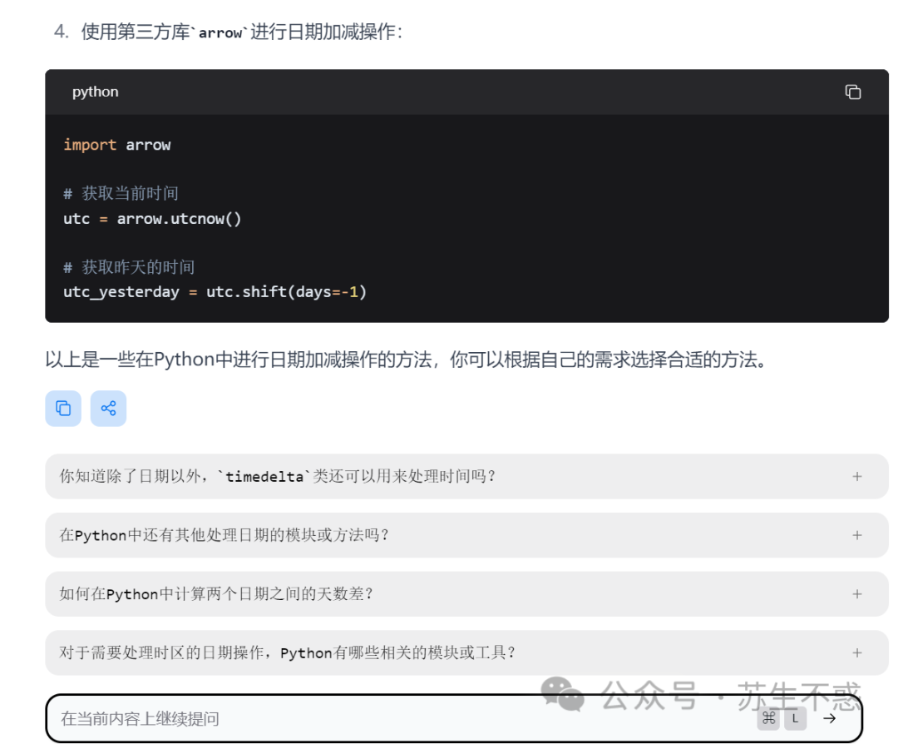Screen dimensions: 898x744
Task: Expand plus icon on timedelta question
Action: 856,476
